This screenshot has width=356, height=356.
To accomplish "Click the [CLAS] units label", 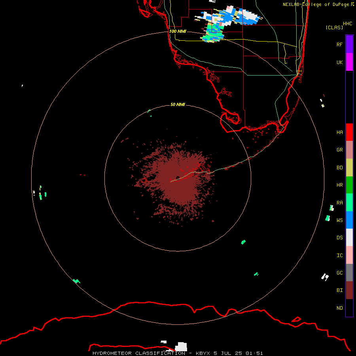I will [x=334, y=27].
